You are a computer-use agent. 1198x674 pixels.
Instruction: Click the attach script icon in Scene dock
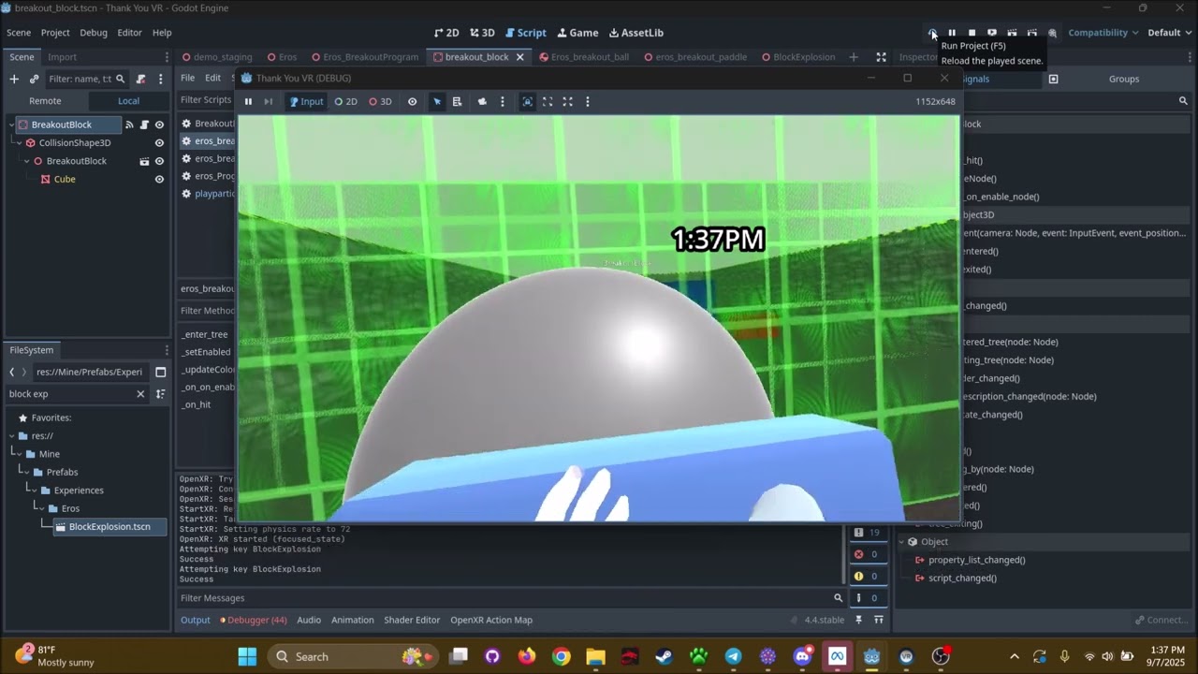point(140,79)
